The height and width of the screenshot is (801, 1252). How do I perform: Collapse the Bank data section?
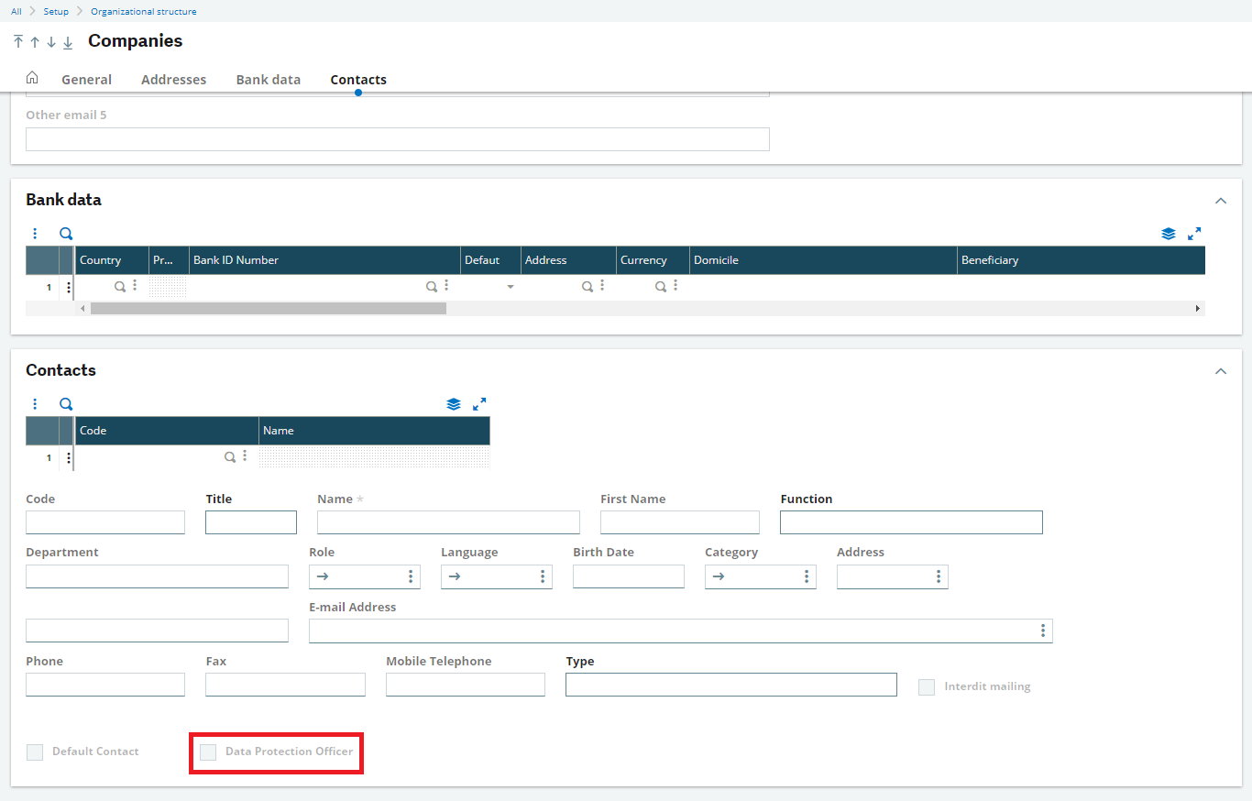(1220, 201)
